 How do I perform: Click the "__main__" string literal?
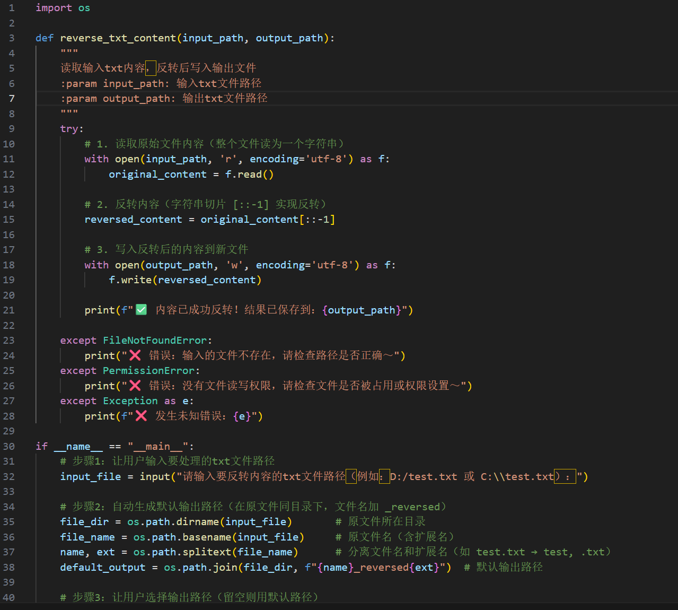[x=158, y=447]
